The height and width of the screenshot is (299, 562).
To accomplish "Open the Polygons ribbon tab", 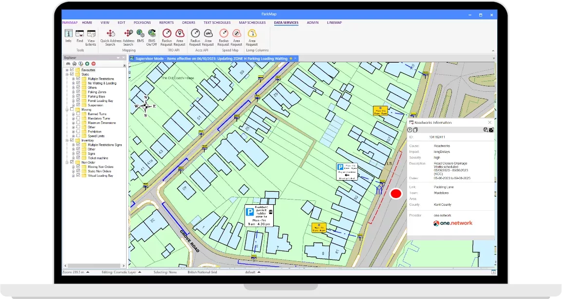I will [x=142, y=22].
